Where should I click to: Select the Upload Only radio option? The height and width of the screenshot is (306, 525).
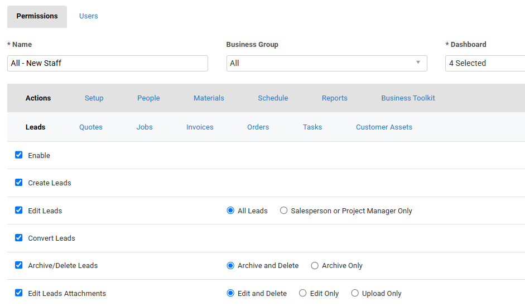(355, 294)
